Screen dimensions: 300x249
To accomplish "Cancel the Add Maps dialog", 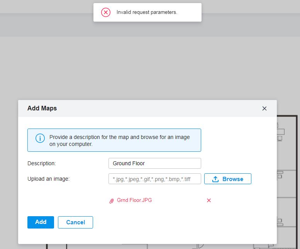I will (x=75, y=222).
